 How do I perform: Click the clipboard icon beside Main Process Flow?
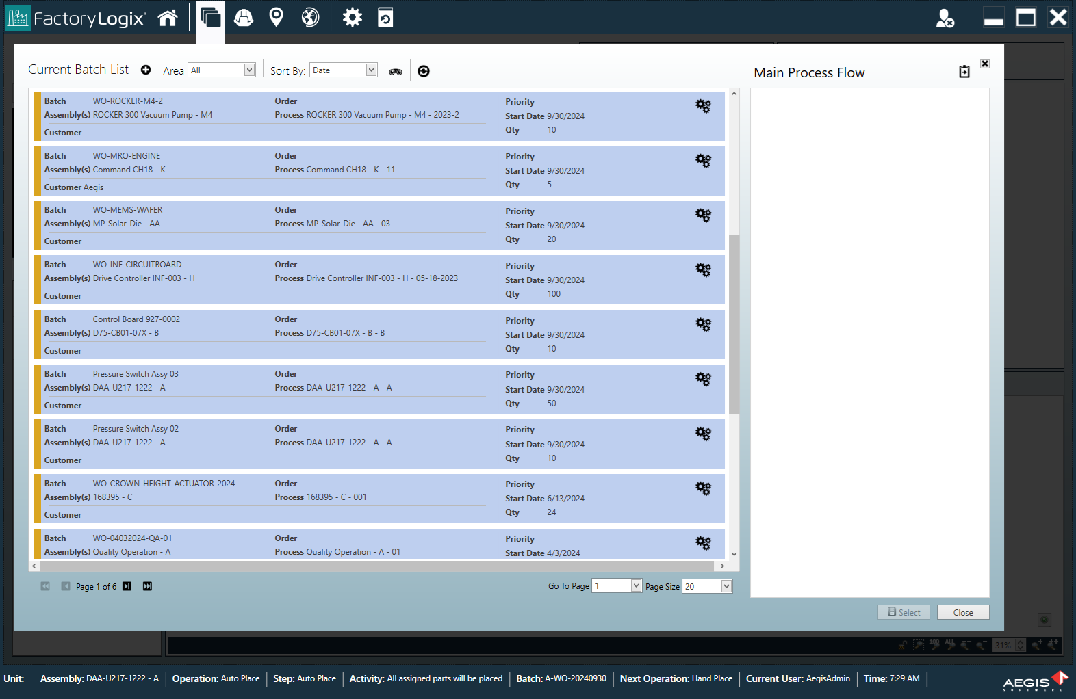pyautogui.click(x=964, y=72)
